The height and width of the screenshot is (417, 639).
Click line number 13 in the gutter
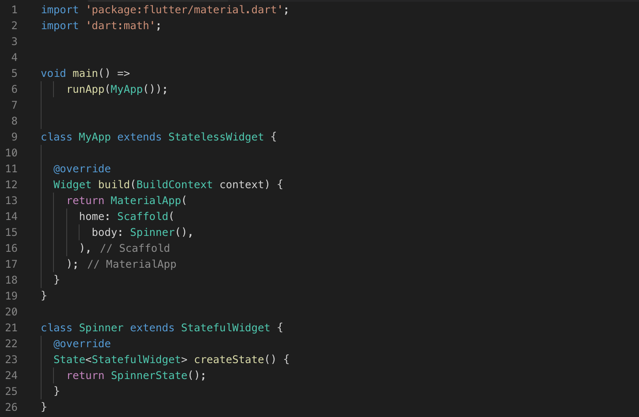tap(11, 201)
